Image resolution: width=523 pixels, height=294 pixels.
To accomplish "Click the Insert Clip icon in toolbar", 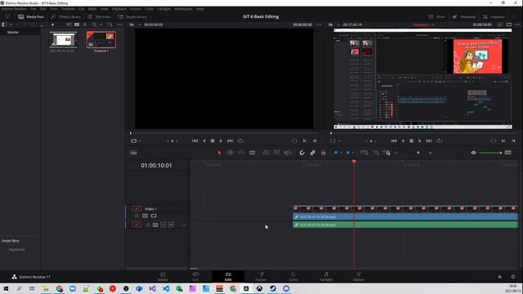I will (x=266, y=153).
